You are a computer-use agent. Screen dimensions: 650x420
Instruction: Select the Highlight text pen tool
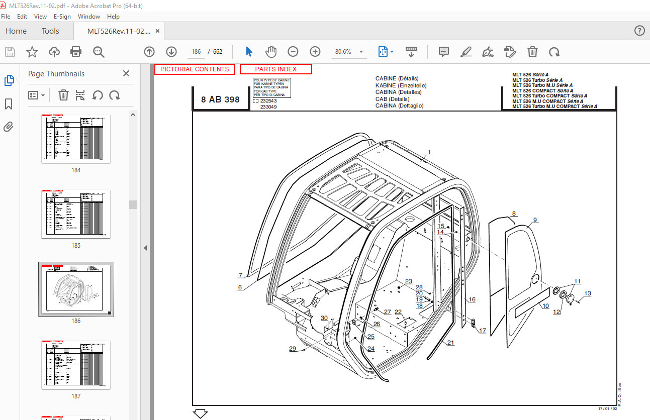(466, 52)
